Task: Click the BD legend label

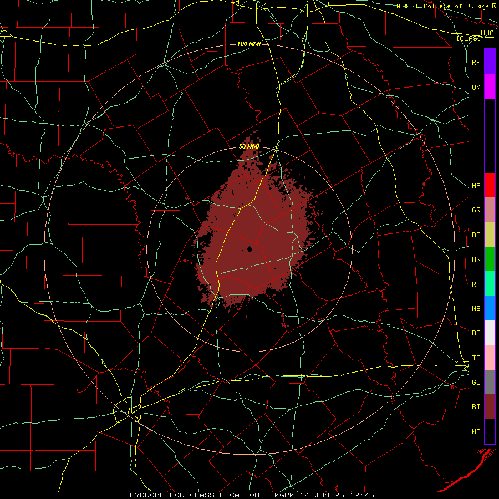Action: click(476, 235)
